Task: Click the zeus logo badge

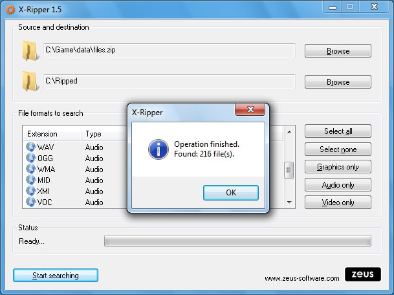Action: [363, 274]
